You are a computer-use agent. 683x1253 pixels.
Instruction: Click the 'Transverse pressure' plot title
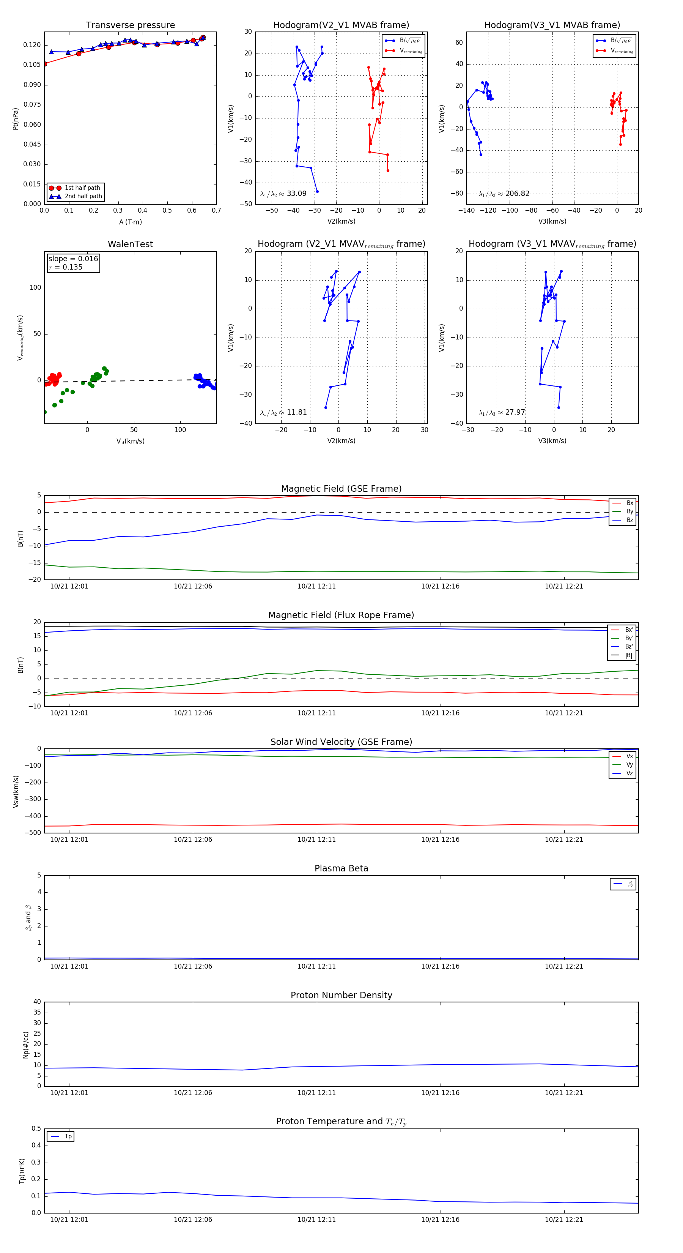[x=130, y=25]
